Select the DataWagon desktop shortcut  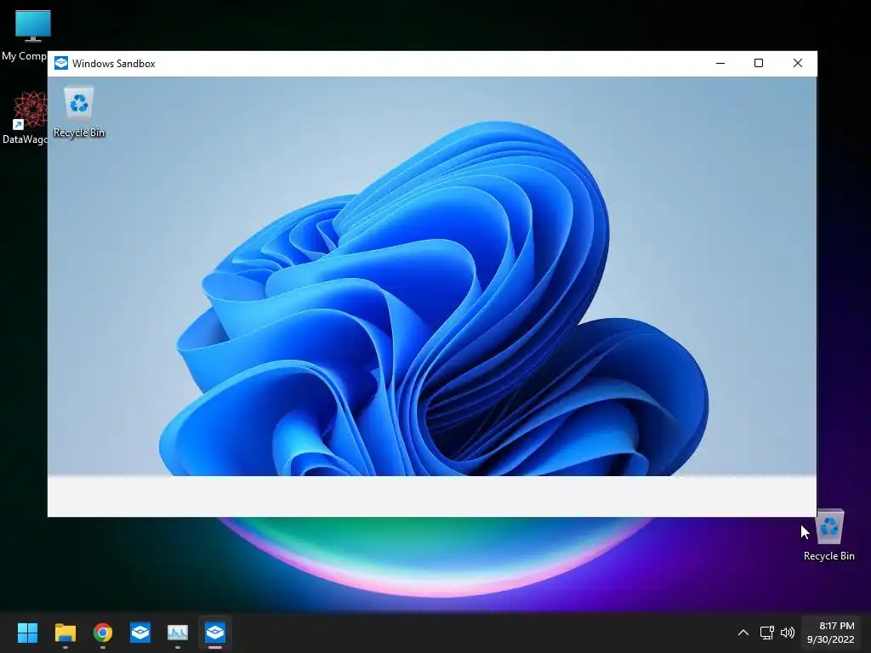pyautogui.click(x=25, y=118)
